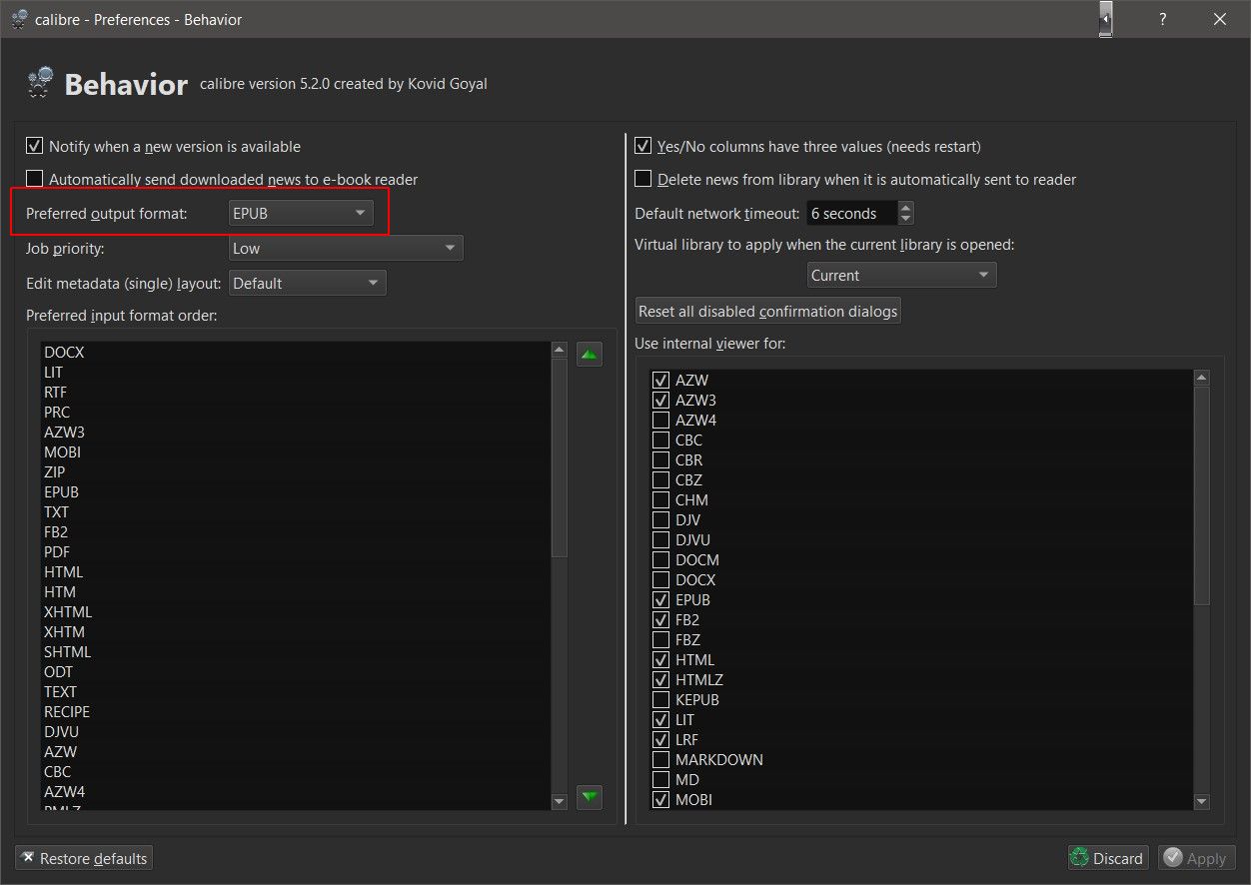Select EPUB in input format order list
The height and width of the screenshot is (885, 1251).
click(x=62, y=491)
